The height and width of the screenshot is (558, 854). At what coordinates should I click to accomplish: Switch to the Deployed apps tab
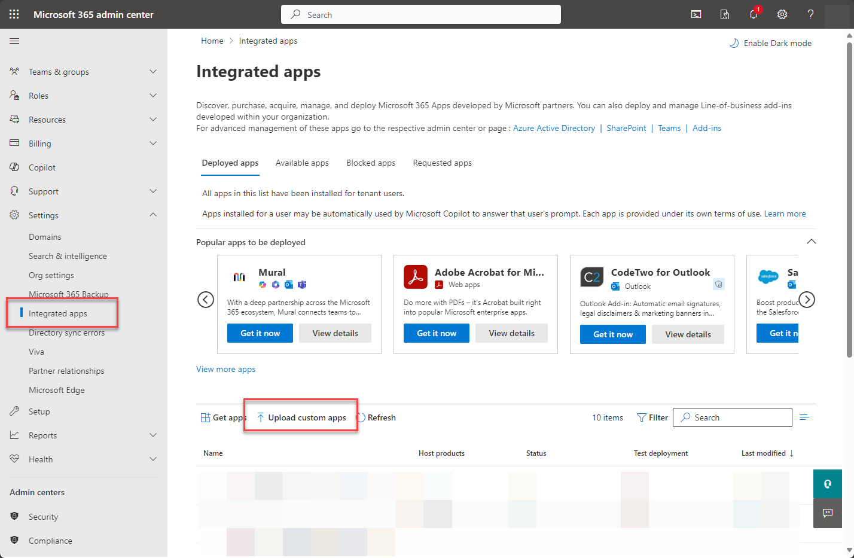pyautogui.click(x=230, y=163)
